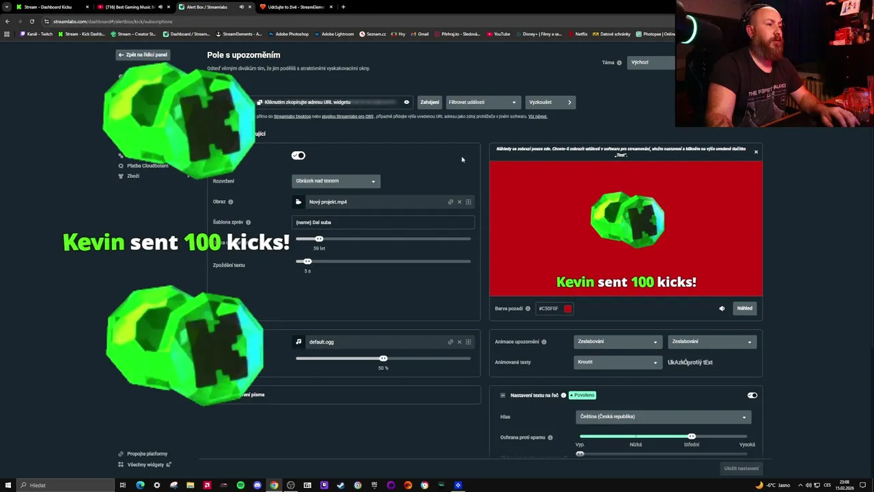Screen dimensions: 874x492
Task: Click the link icon for default.ogg
Action: point(450,342)
